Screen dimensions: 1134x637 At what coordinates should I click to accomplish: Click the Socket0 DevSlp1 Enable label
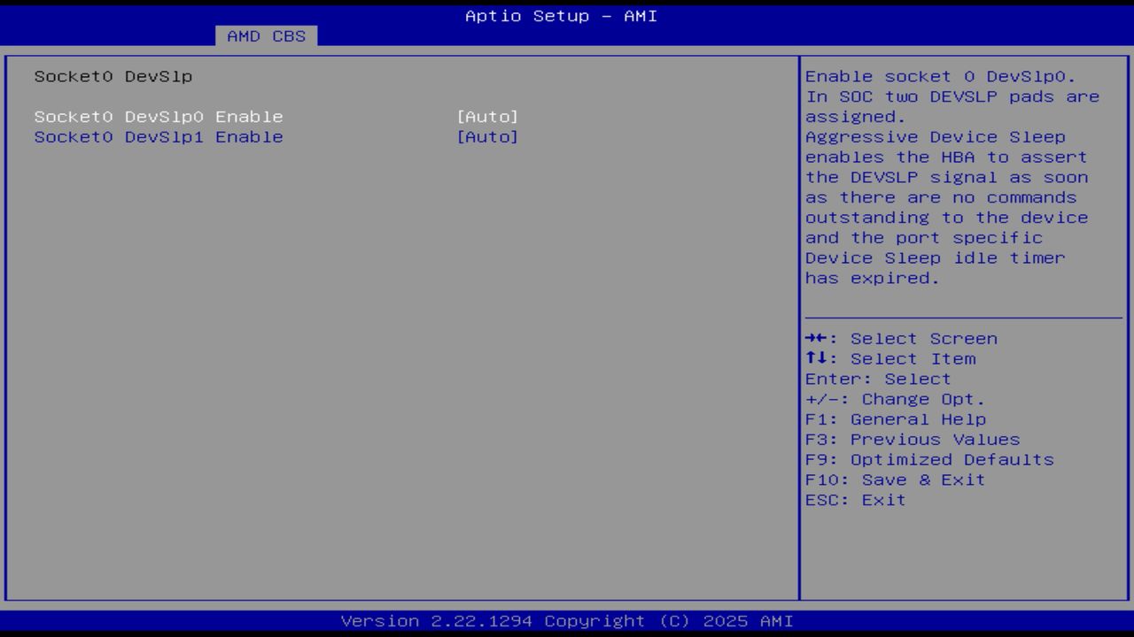tap(159, 137)
